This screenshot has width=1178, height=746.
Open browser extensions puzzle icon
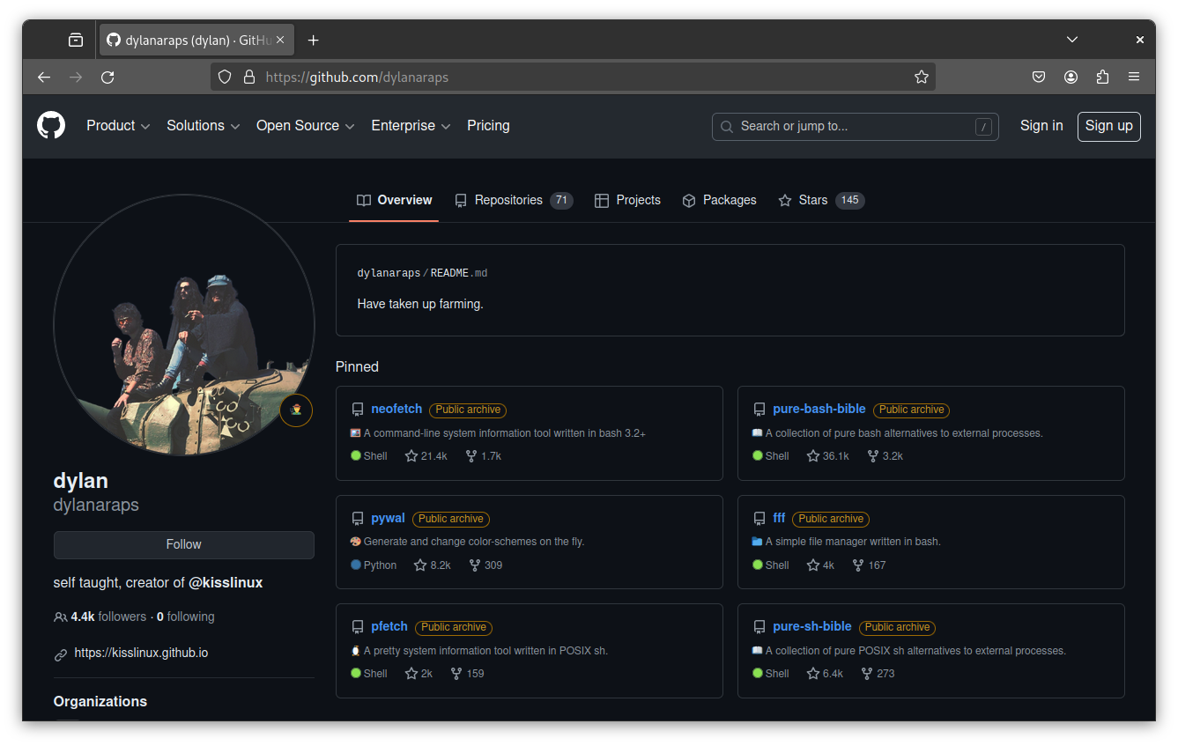[1102, 78]
